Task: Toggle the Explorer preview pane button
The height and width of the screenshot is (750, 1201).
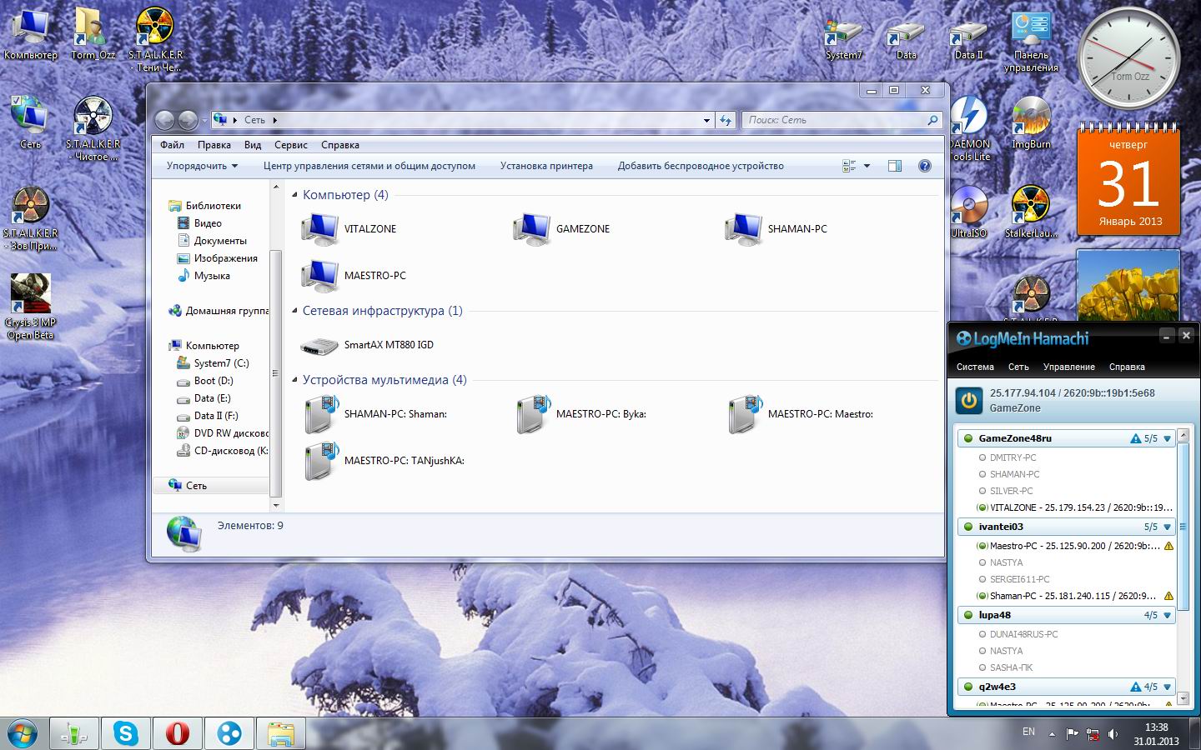Action: coord(895,166)
